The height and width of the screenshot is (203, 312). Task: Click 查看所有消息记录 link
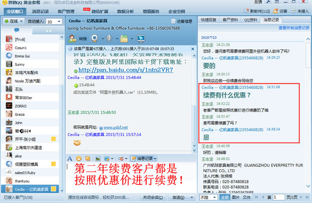coord(294,28)
